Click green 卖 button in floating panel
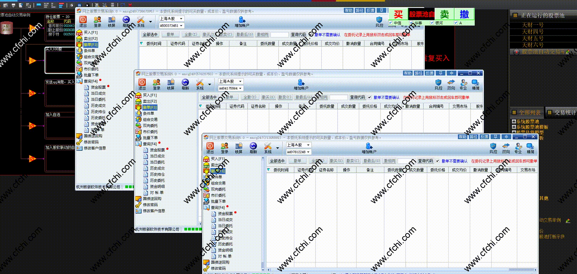This screenshot has height=274, width=577. pos(445,14)
